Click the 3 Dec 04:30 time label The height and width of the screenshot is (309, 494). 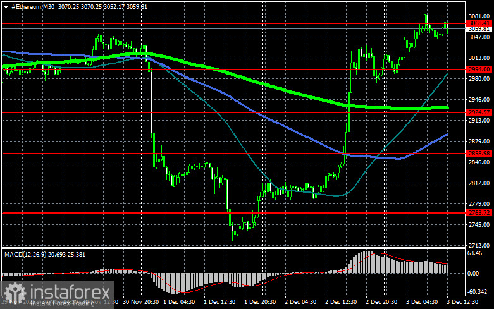[422, 302]
